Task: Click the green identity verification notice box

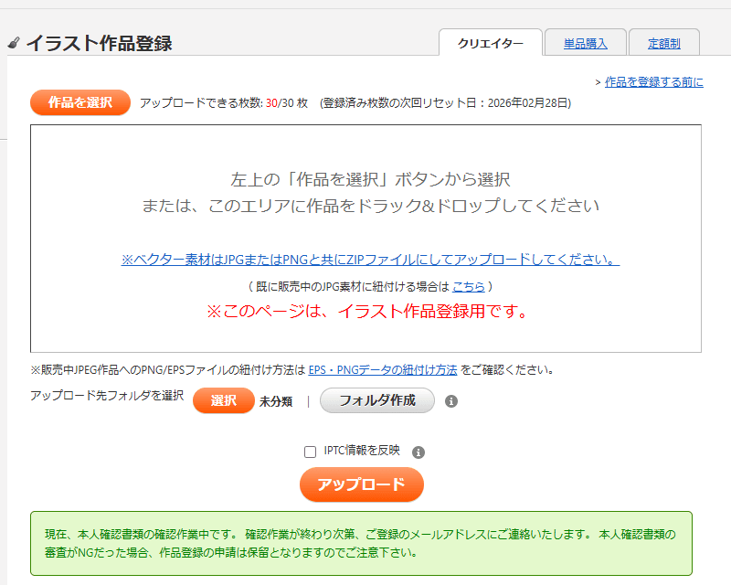Action: click(x=361, y=543)
